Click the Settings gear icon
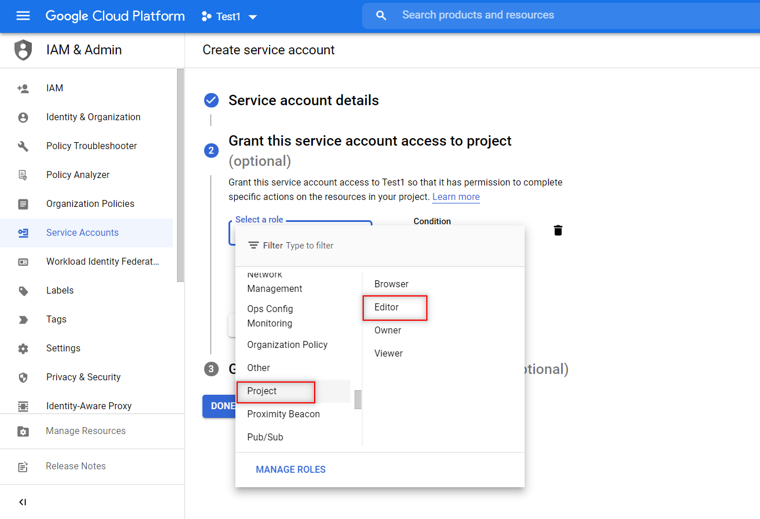Screen dimensions: 760x519 (23, 349)
